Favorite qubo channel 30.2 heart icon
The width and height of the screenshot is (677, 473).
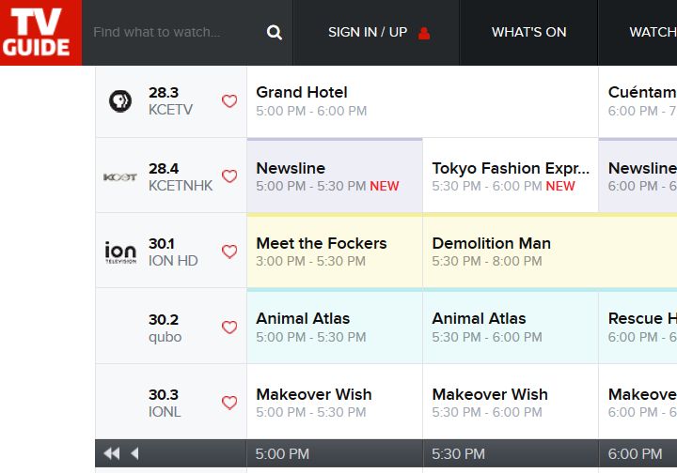coord(229,328)
